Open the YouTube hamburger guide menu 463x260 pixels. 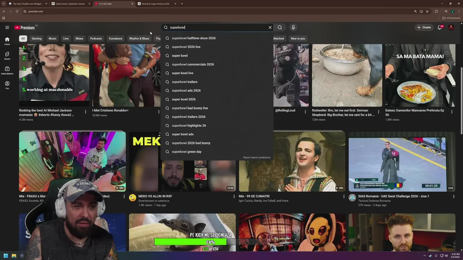pos(7,27)
